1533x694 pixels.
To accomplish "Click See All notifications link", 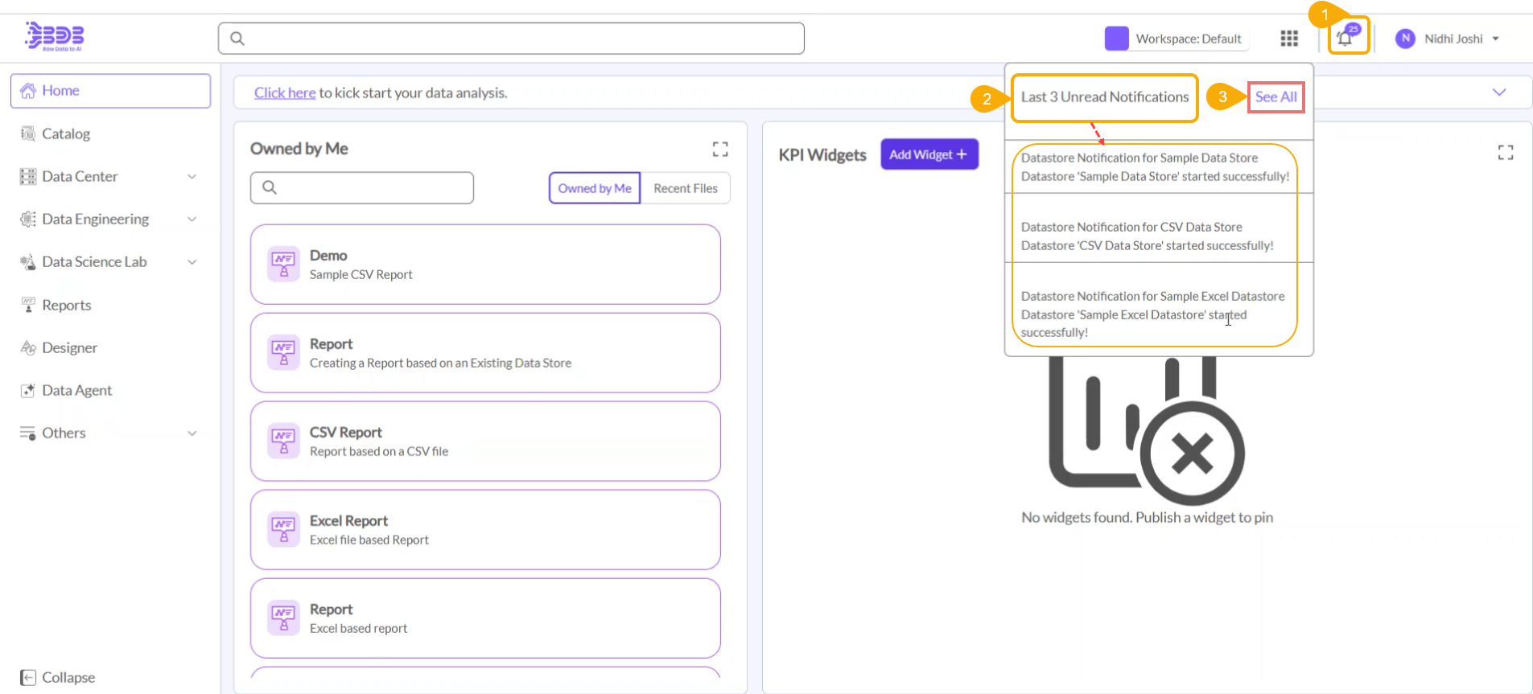I will coord(1275,97).
